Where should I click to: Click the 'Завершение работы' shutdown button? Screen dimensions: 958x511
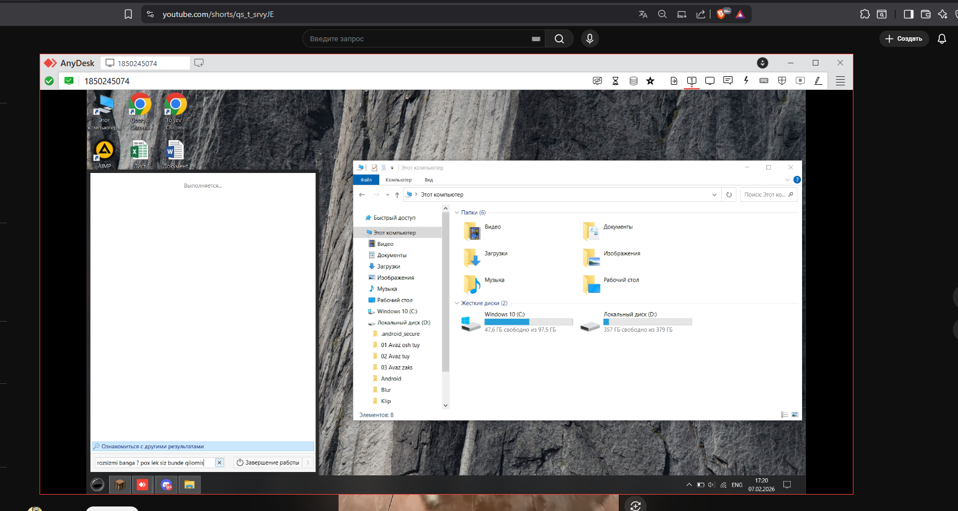[x=268, y=462]
